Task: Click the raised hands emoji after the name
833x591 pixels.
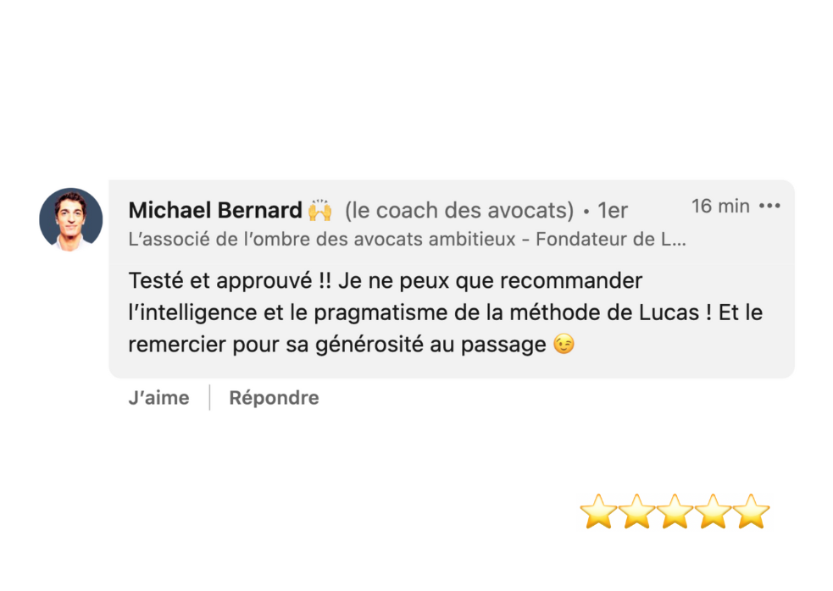Action: point(320,210)
